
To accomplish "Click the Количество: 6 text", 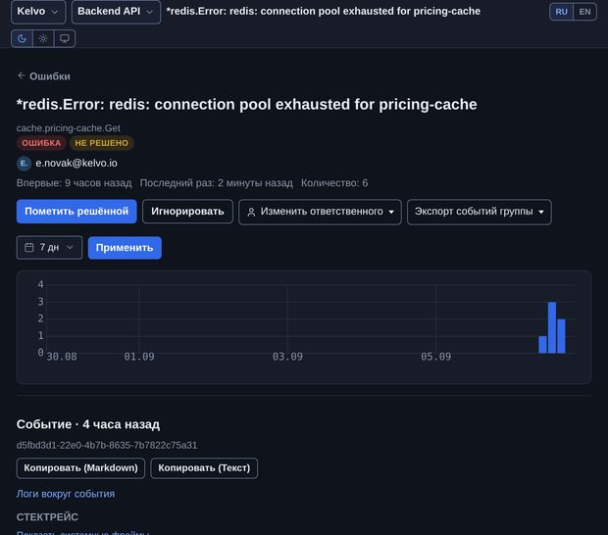I will (334, 183).
